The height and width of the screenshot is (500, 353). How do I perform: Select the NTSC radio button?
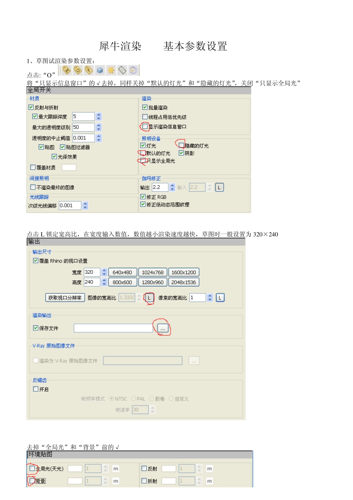[x=111, y=398]
